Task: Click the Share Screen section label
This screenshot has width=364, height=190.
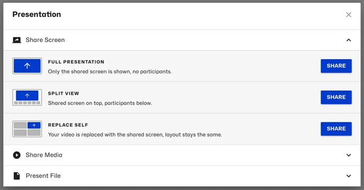Action: pos(46,40)
